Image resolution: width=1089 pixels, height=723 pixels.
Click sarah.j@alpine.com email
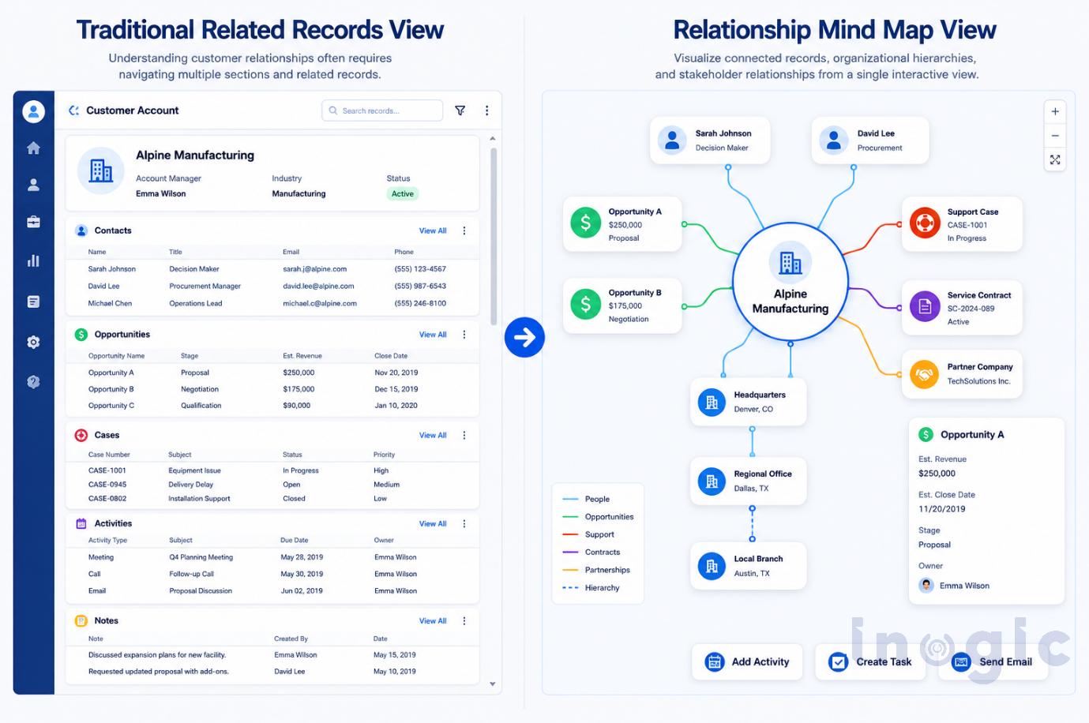pos(315,269)
